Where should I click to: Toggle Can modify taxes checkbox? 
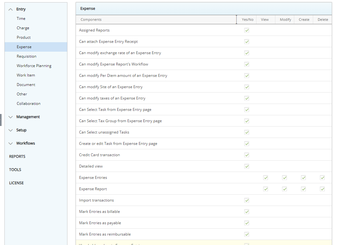pyautogui.click(x=247, y=98)
